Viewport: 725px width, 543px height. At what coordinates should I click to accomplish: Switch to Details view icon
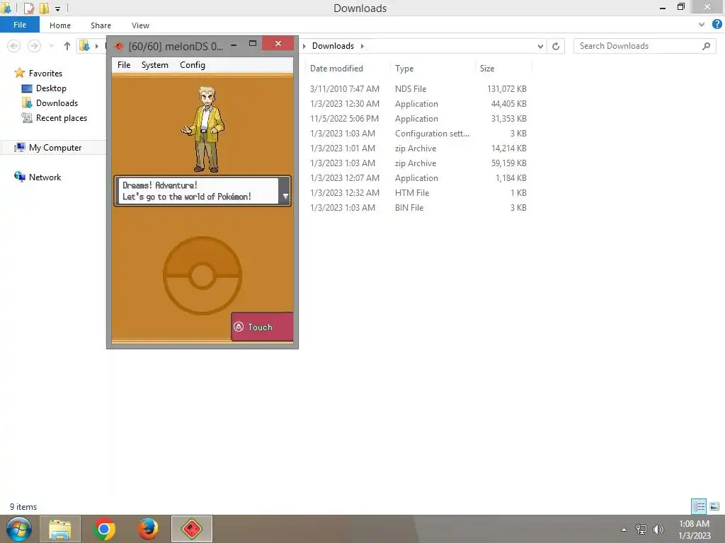(699, 506)
